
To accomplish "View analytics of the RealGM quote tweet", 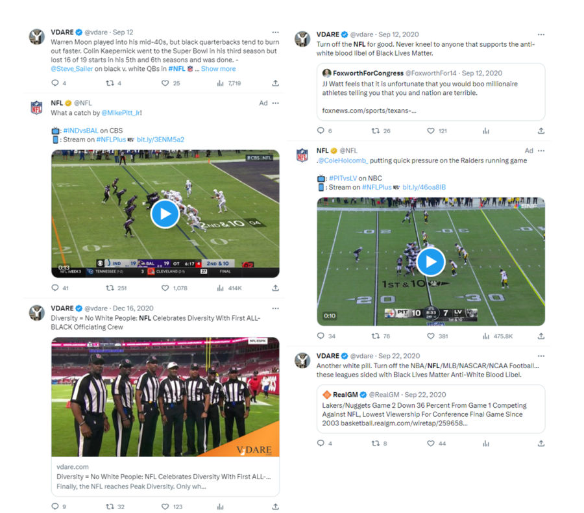I will [485, 444].
